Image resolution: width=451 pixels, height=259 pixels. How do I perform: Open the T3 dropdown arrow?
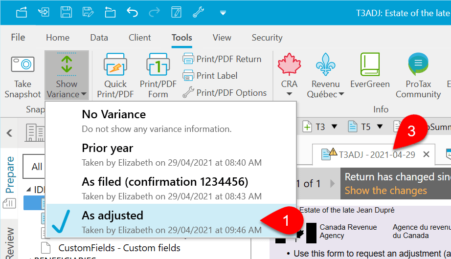click(x=334, y=127)
